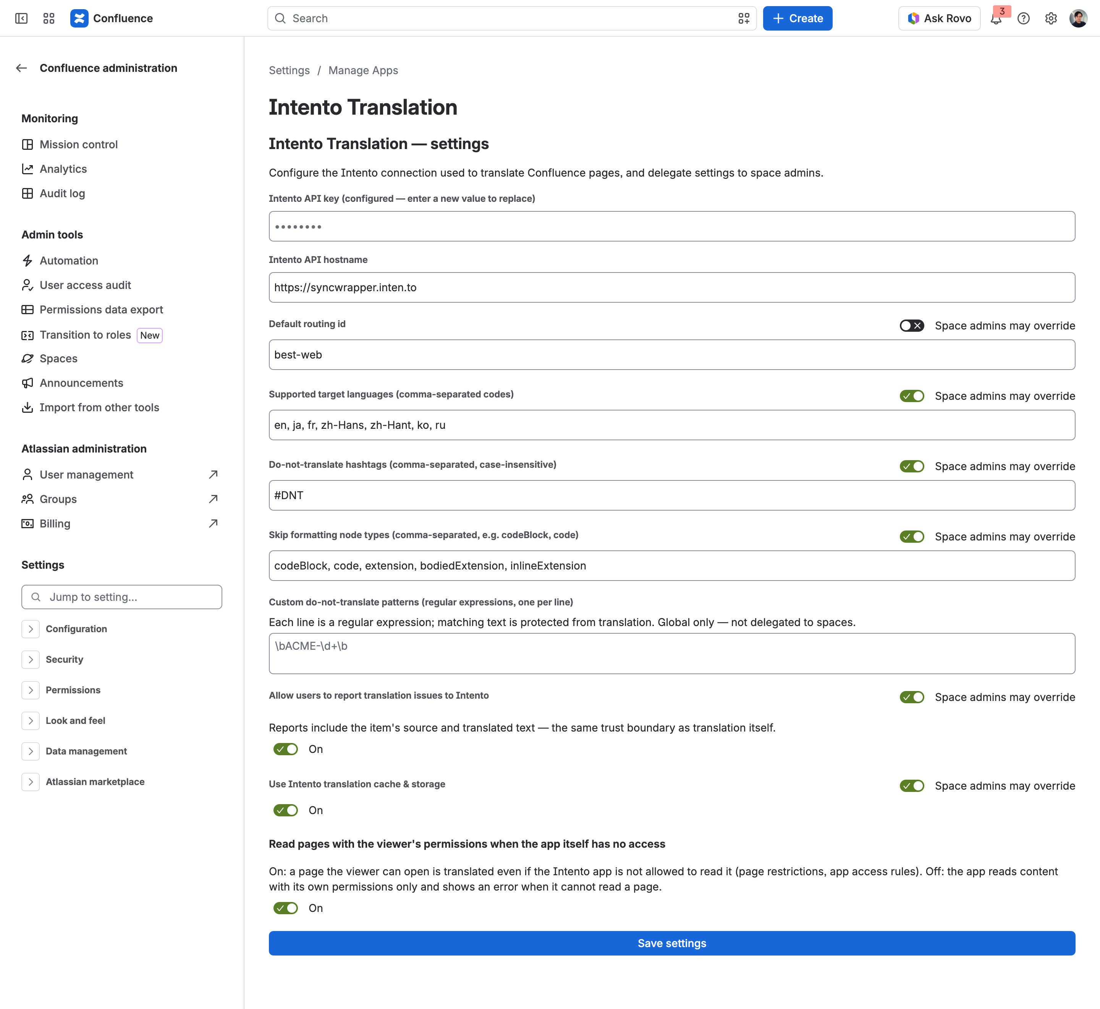Viewport: 1100px width, 1009px height.
Task: Open Audit log in sidebar
Action: (62, 193)
